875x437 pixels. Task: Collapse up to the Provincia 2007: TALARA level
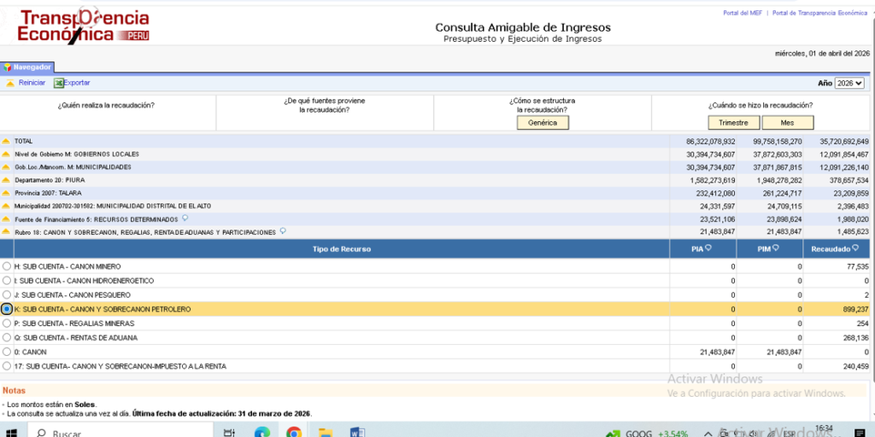pyautogui.click(x=6, y=193)
